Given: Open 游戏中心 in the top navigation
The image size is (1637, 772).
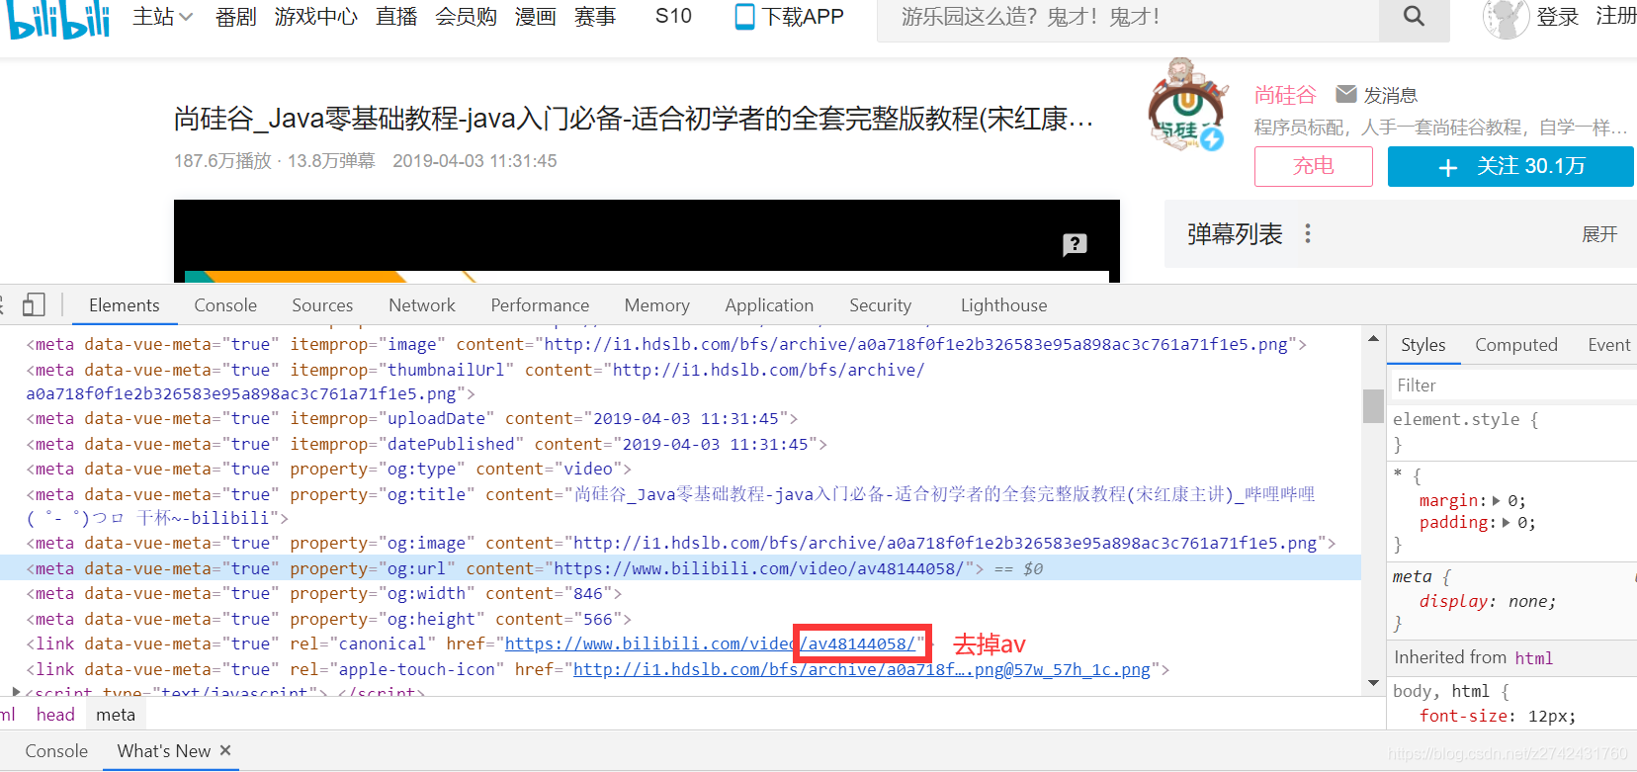Looking at the screenshot, I should pyautogui.click(x=316, y=17).
